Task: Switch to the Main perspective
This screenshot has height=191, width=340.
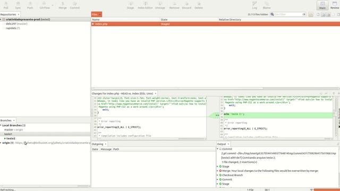Action: pyautogui.click(x=322, y=5)
